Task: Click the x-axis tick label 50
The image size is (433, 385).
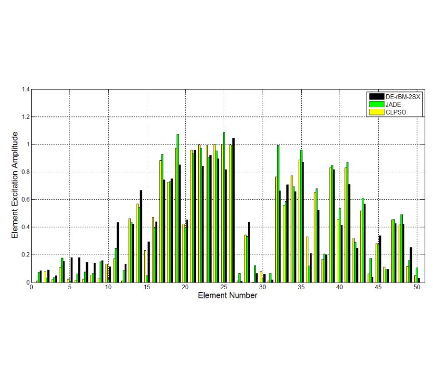Action: (416, 287)
